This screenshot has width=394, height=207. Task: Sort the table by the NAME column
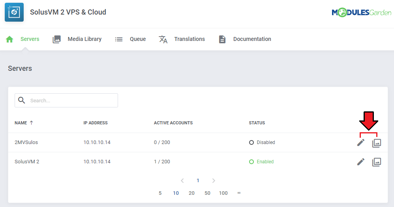pyautogui.click(x=21, y=123)
